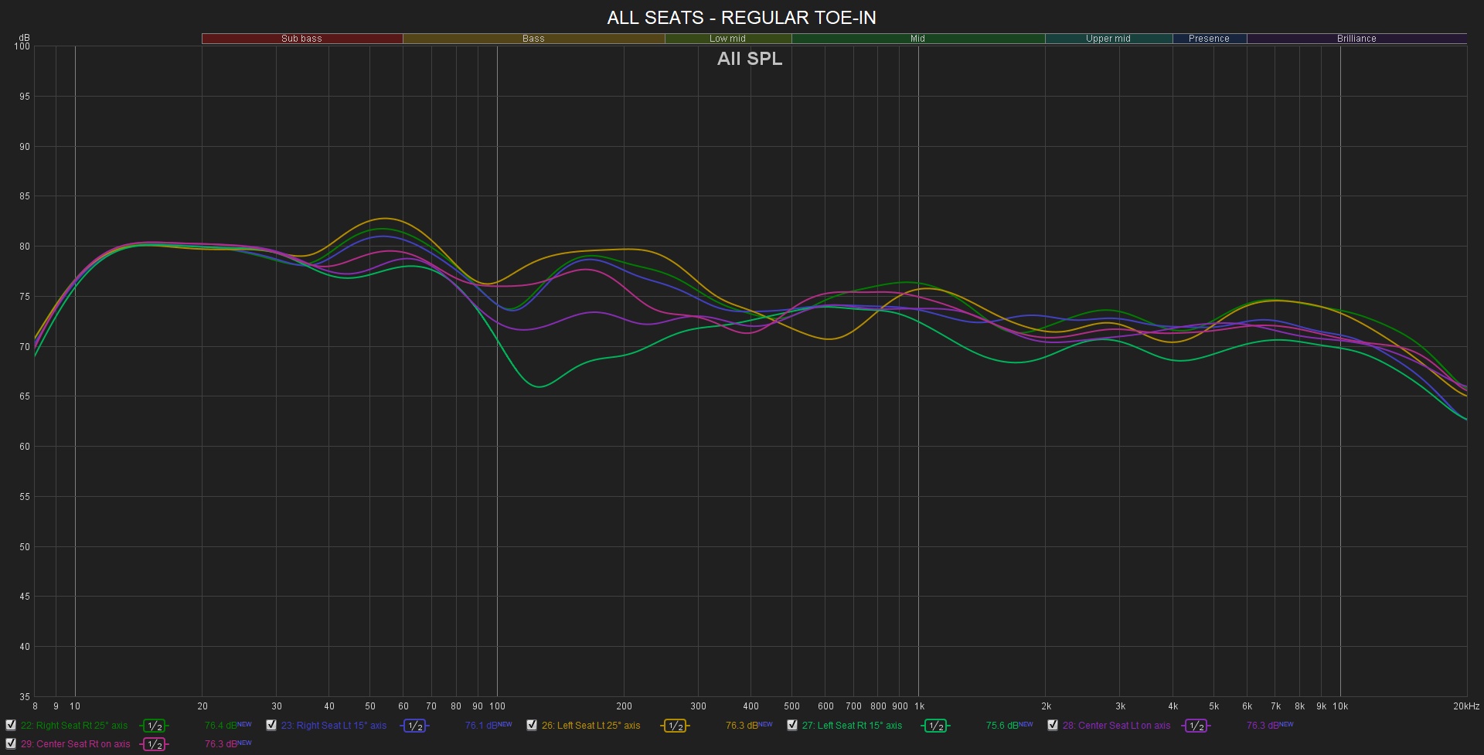Screen dimensions: 1484x755
Task: Click the dB unit label on the Y axis
Action: pyautogui.click(x=25, y=38)
